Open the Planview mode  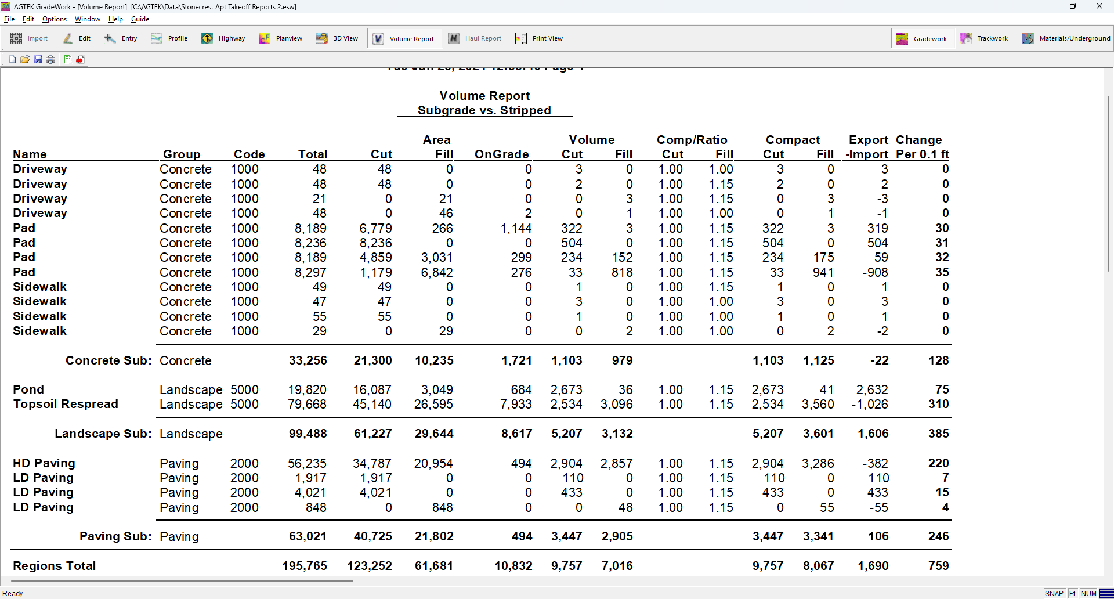(x=281, y=38)
